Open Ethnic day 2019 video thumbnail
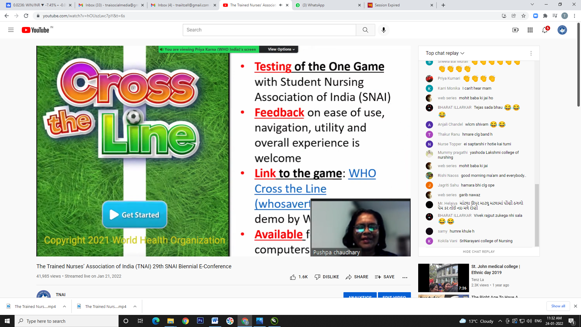Image resolution: width=581 pixels, height=327 pixels. pos(443,278)
